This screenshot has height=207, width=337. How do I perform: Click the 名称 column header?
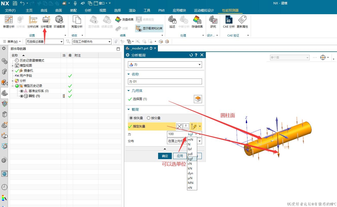(x=35, y=55)
